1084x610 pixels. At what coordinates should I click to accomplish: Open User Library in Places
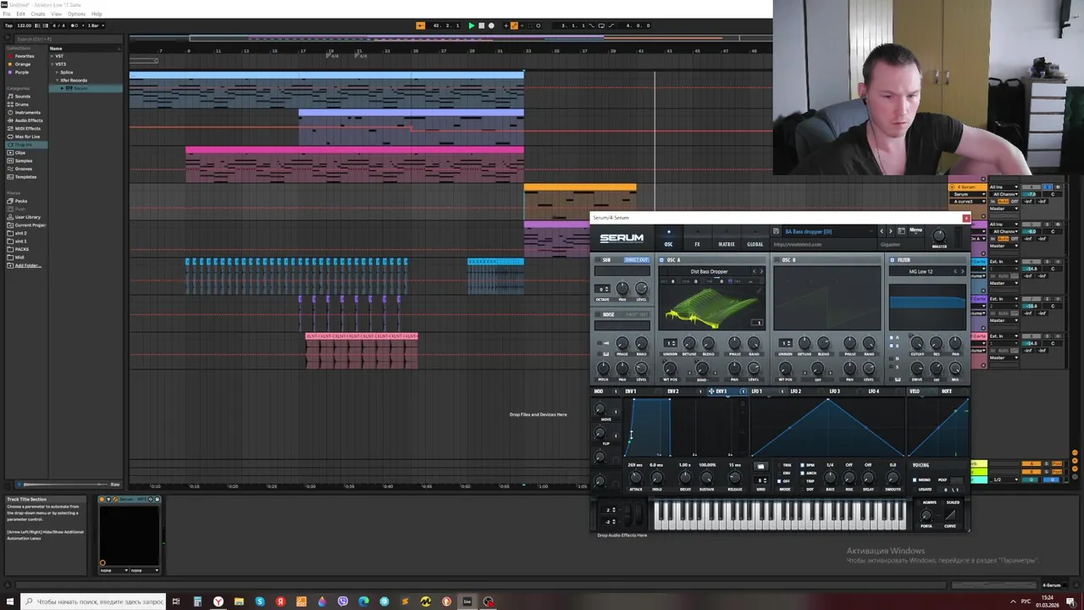coord(27,217)
